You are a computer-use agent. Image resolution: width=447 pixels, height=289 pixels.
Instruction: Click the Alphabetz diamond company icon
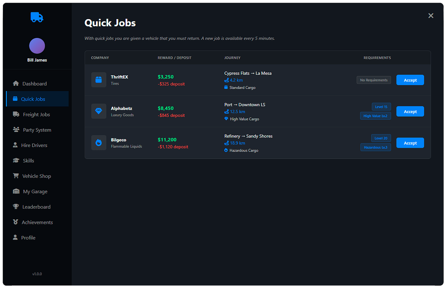[x=99, y=111]
